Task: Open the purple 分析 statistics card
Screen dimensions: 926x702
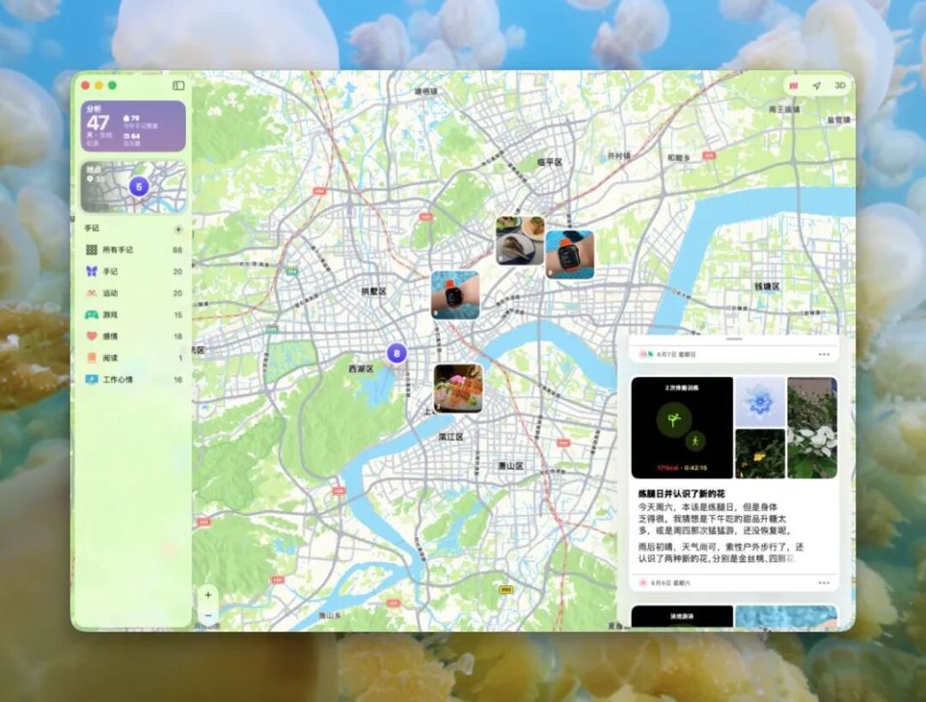Action: coord(133,125)
